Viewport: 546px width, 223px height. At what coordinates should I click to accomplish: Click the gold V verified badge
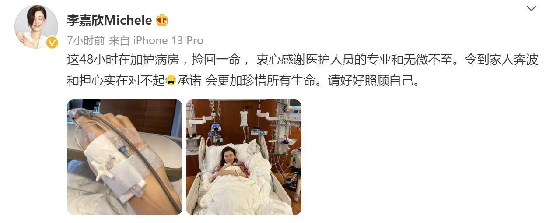[52, 42]
